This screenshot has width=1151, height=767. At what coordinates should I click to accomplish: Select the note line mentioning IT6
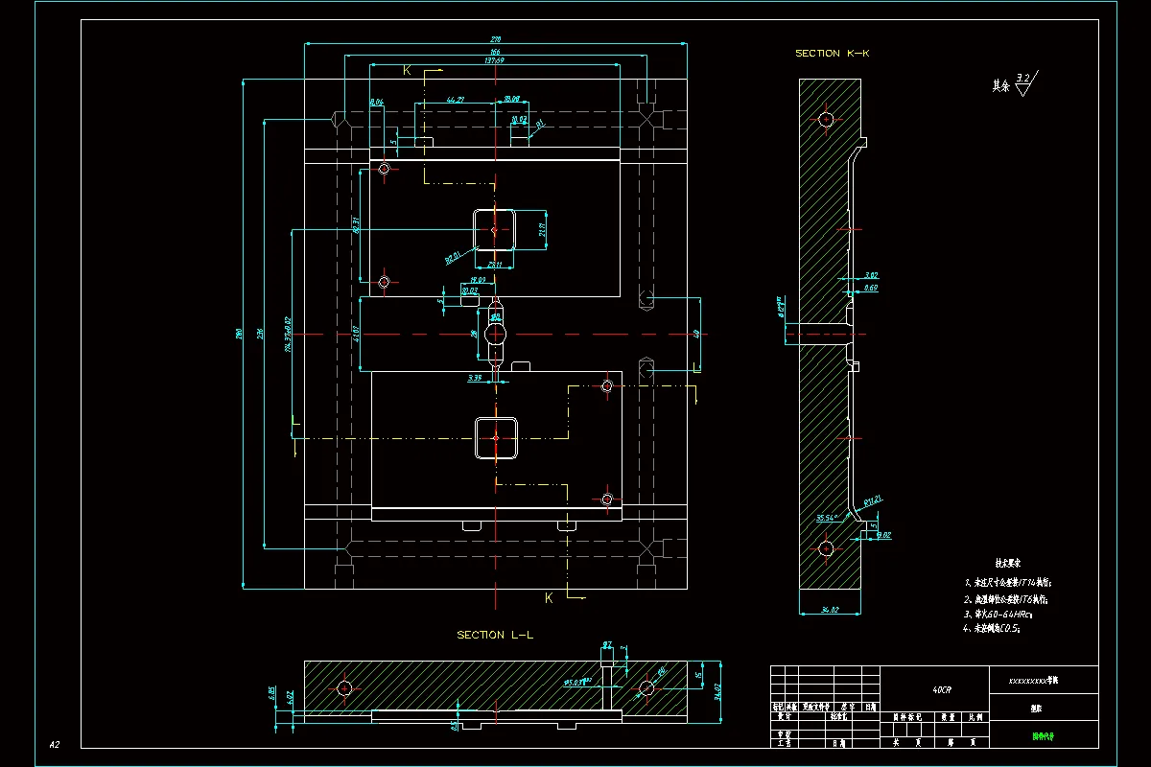point(1005,598)
